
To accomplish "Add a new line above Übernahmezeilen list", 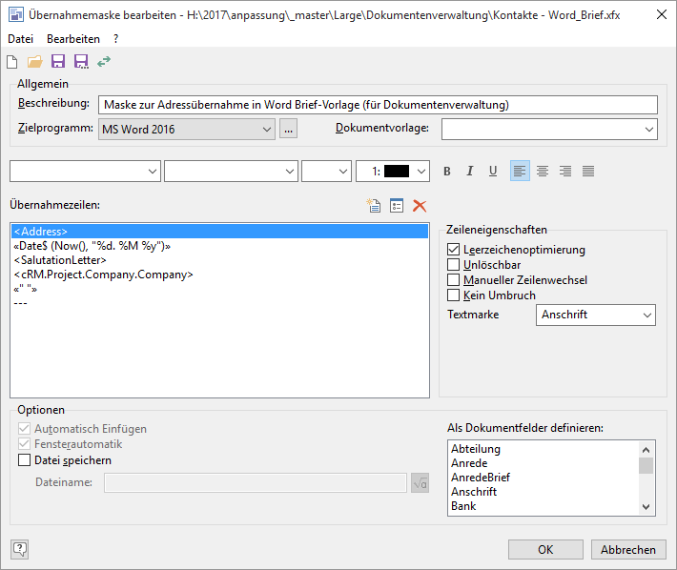I will (x=375, y=205).
